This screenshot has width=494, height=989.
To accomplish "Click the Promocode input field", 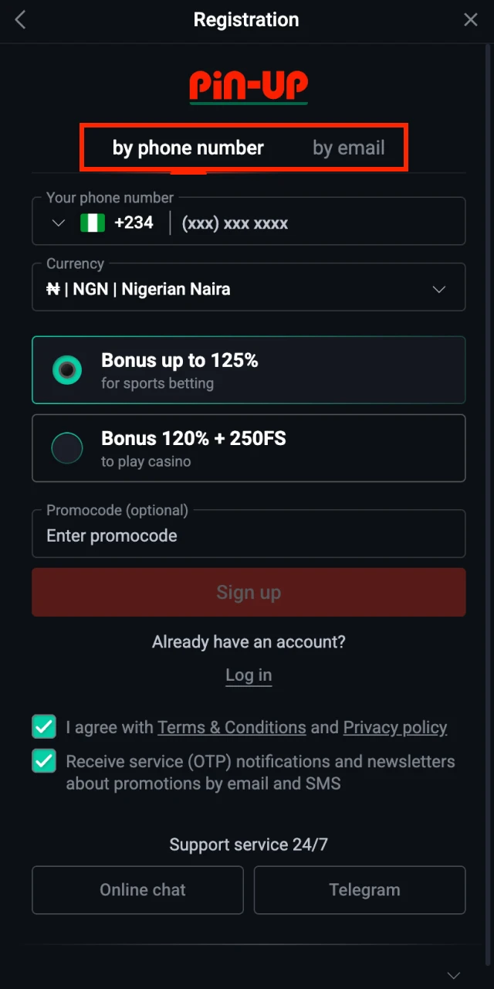I will click(x=249, y=536).
